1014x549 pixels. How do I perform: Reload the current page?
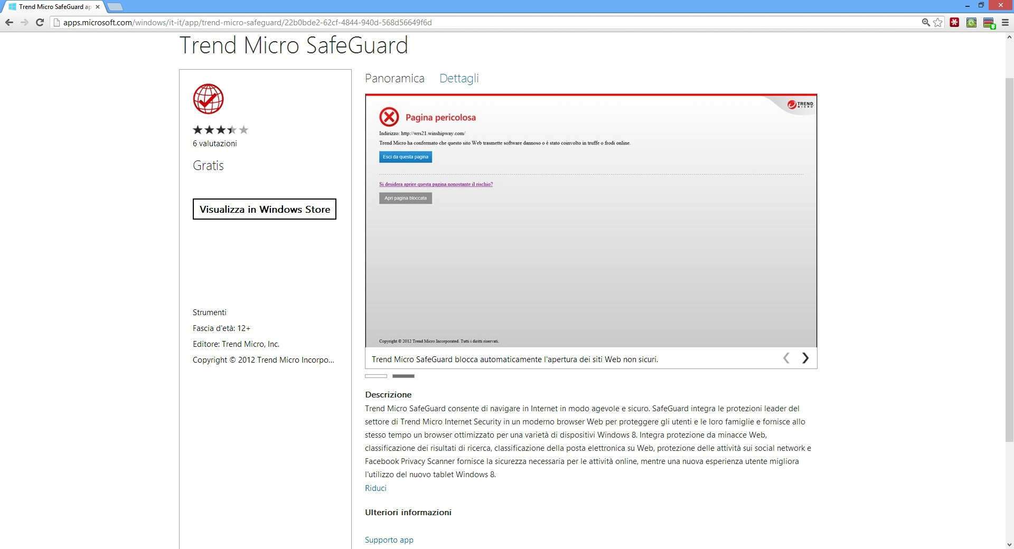click(x=40, y=23)
